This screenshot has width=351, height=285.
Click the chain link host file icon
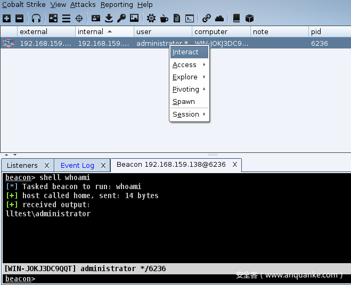point(206,18)
